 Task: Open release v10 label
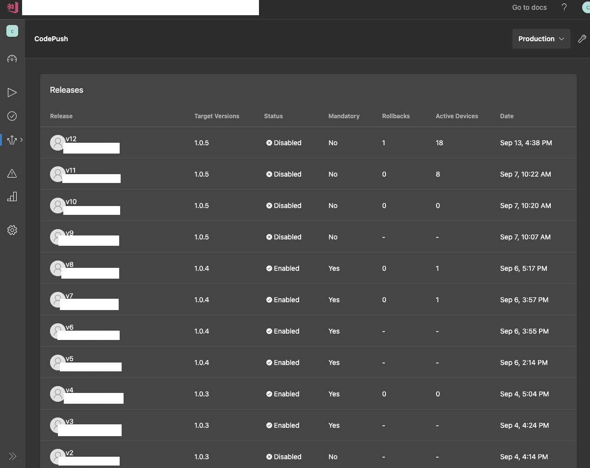click(71, 202)
